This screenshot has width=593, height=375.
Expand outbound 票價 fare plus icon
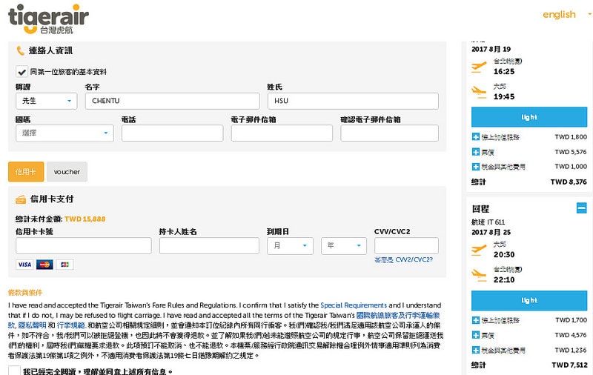coord(476,152)
